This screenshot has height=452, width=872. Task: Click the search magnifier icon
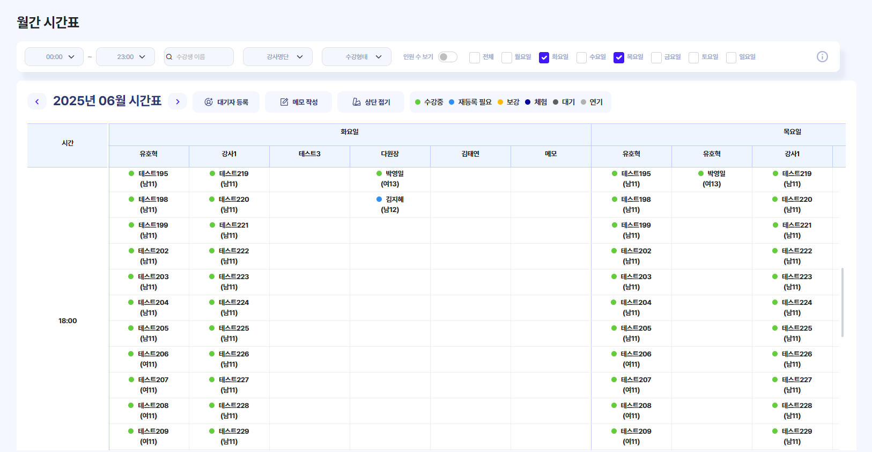169,57
